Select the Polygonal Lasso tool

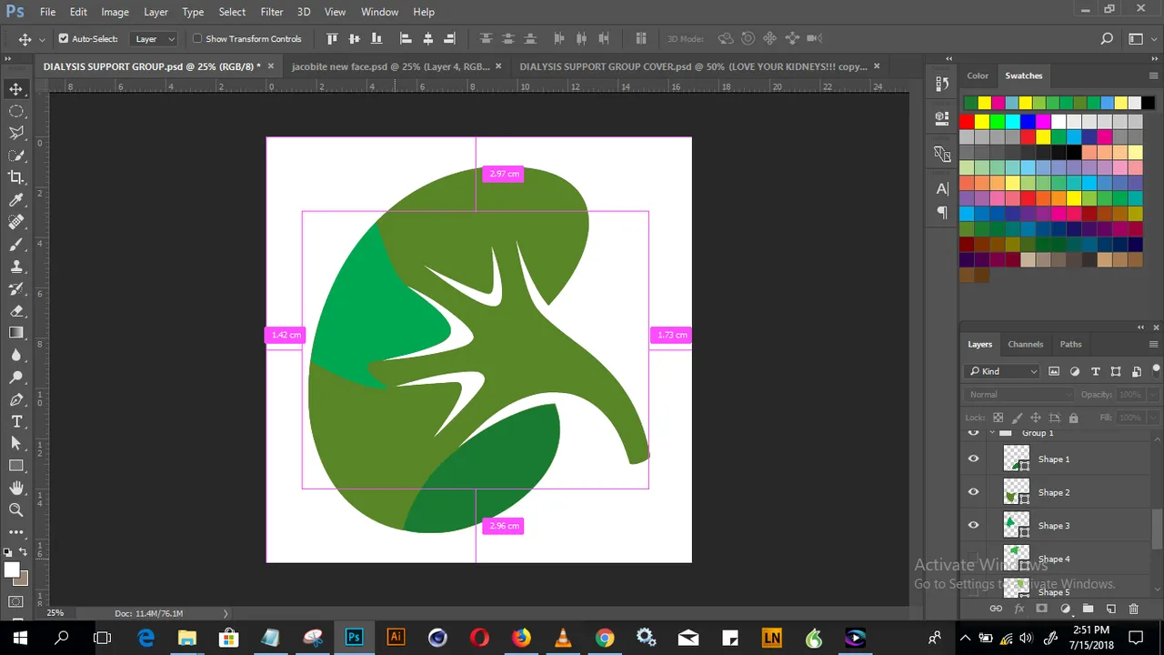tap(16, 133)
